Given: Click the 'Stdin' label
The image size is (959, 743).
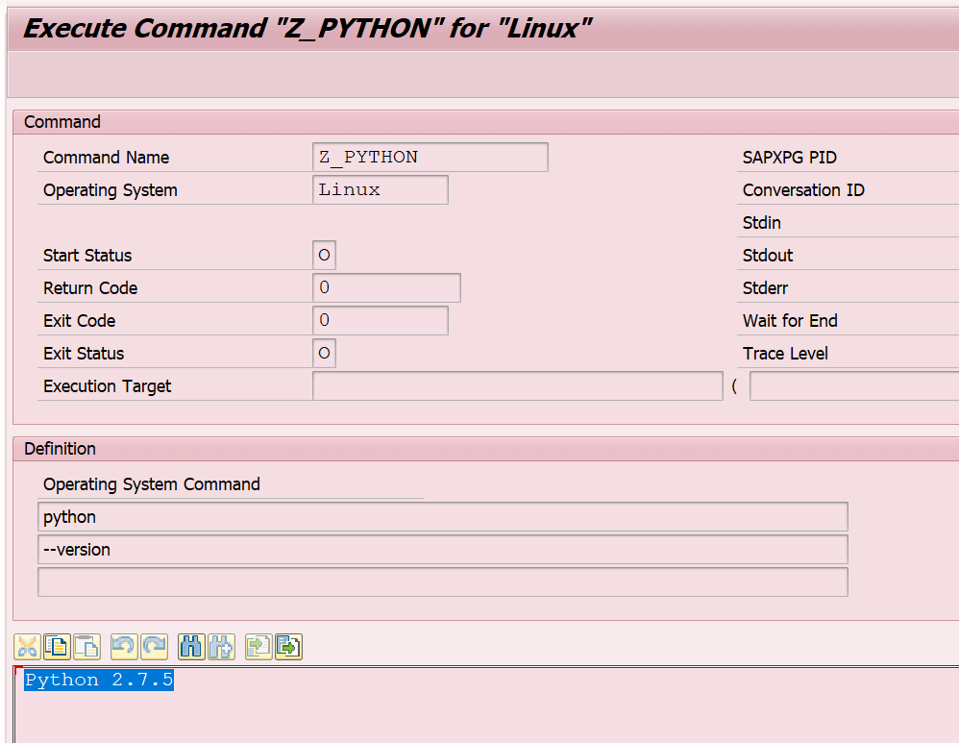Looking at the screenshot, I should [x=761, y=223].
